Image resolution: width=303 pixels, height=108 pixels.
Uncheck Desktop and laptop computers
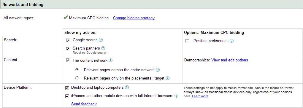pos(67,88)
